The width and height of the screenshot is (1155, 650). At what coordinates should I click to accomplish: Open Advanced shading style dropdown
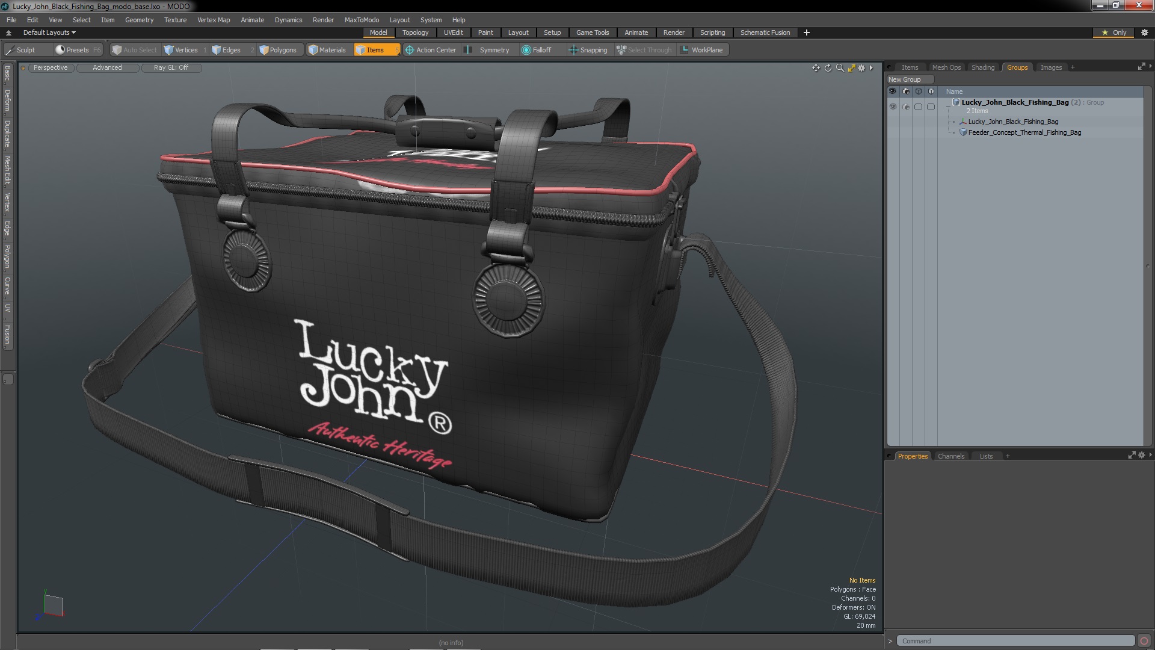[107, 68]
